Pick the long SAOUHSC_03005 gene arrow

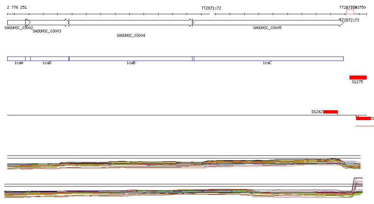tap(267, 23)
